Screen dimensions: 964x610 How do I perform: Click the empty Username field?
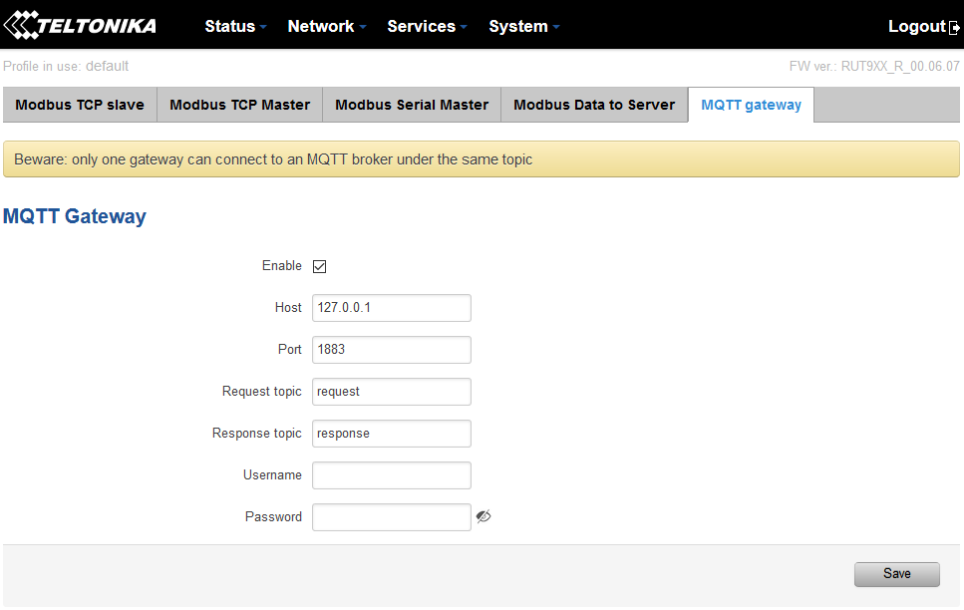[391, 474]
